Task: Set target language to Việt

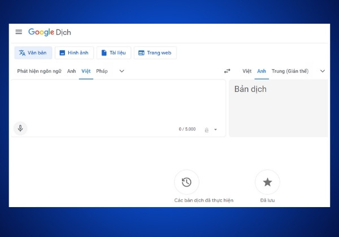Action: coord(247,71)
